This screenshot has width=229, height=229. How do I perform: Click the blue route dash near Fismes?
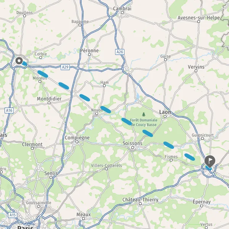click(190, 157)
